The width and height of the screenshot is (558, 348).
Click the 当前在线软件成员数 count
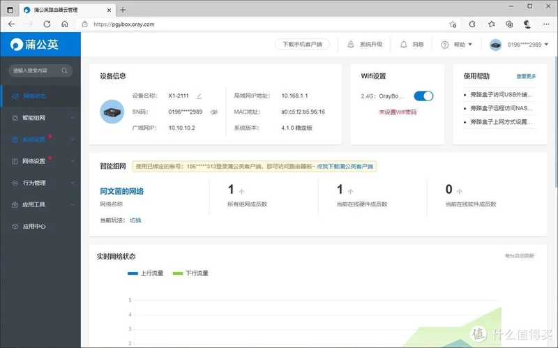click(448, 190)
